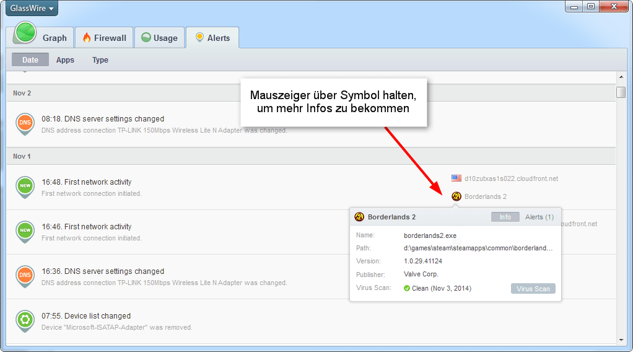Click the path value d:\games\steam
The image size is (633, 352).
coord(478,248)
